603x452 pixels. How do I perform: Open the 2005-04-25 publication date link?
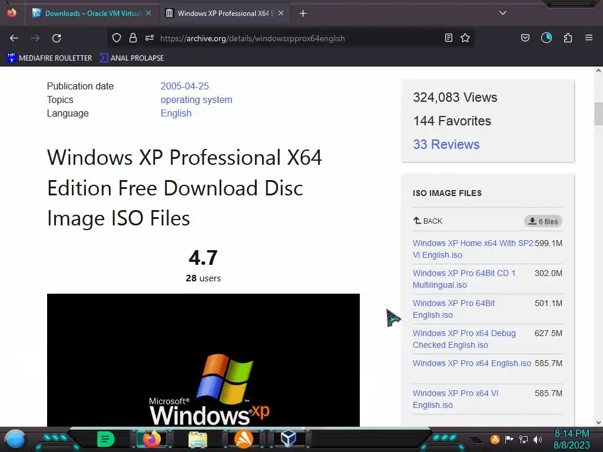[184, 86]
